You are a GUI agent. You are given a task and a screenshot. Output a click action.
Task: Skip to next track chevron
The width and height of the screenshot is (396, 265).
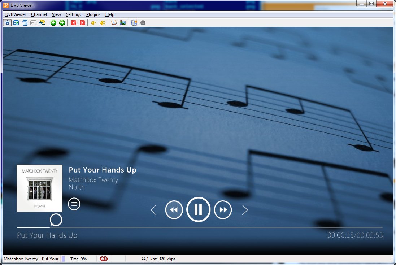tap(245, 210)
